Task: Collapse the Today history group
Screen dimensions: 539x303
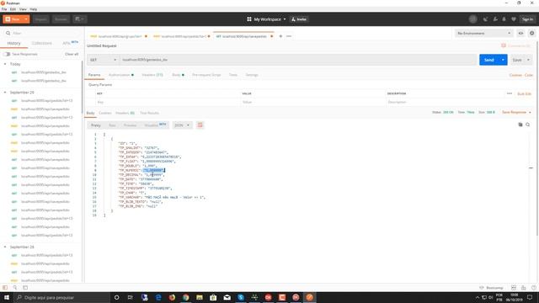Action: coord(5,64)
